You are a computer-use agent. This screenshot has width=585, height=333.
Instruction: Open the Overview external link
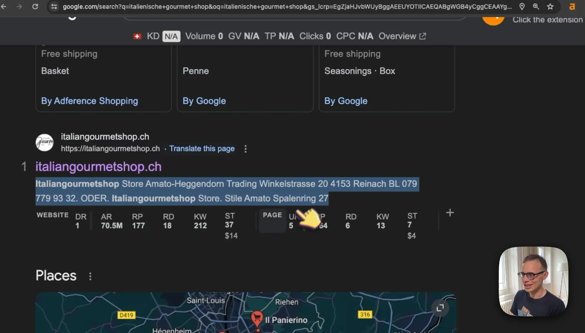402,36
